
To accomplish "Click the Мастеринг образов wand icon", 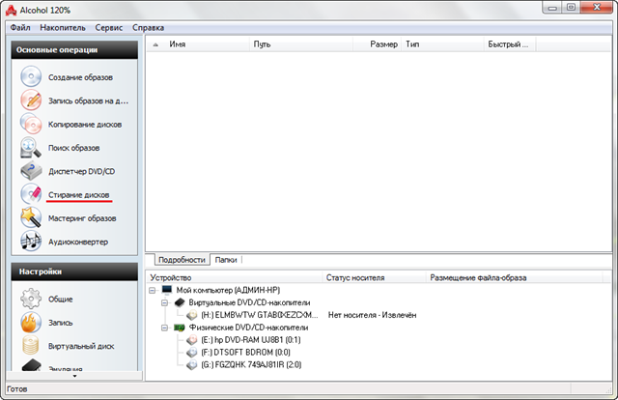I will 31,217.
